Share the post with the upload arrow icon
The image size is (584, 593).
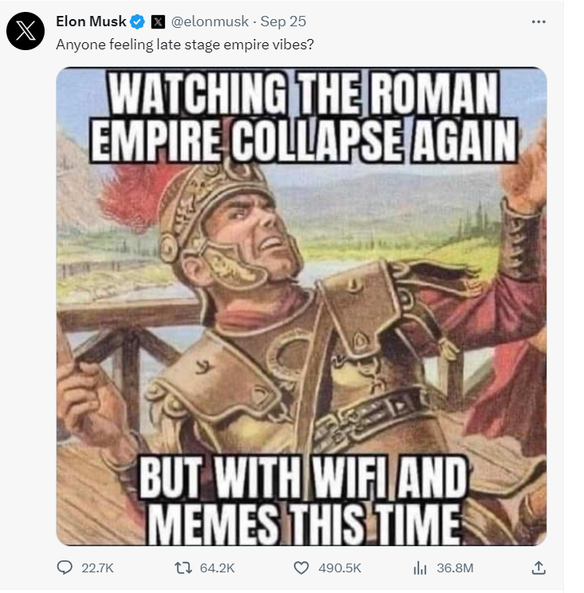click(x=539, y=568)
